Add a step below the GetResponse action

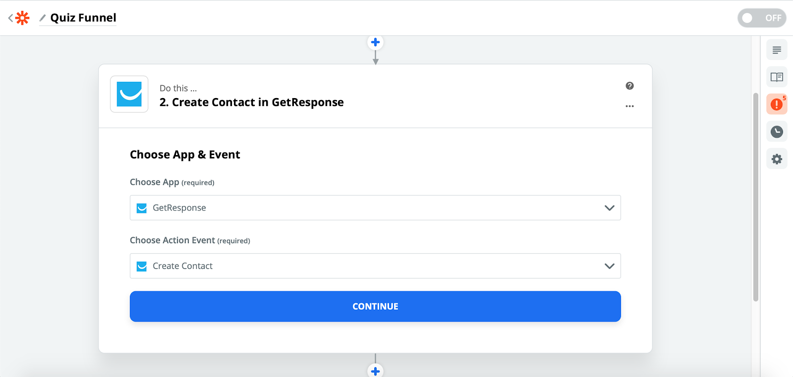point(375,371)
